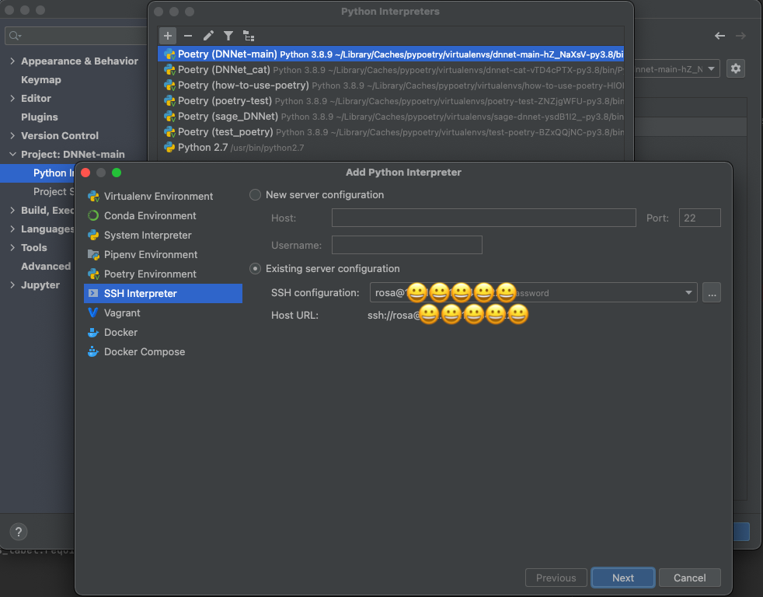Edit interpreter using pencil icon
Screen dimensions: 763x597
208,36
